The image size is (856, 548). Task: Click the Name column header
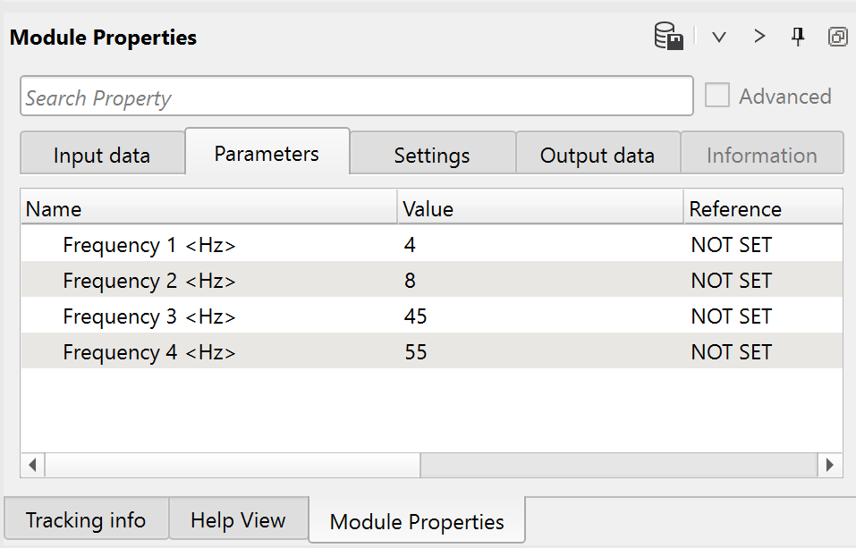(x=54, y=209)
